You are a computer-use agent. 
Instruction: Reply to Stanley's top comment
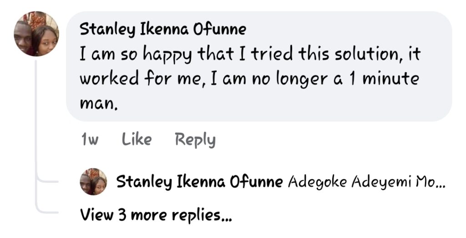coord(195,140)
